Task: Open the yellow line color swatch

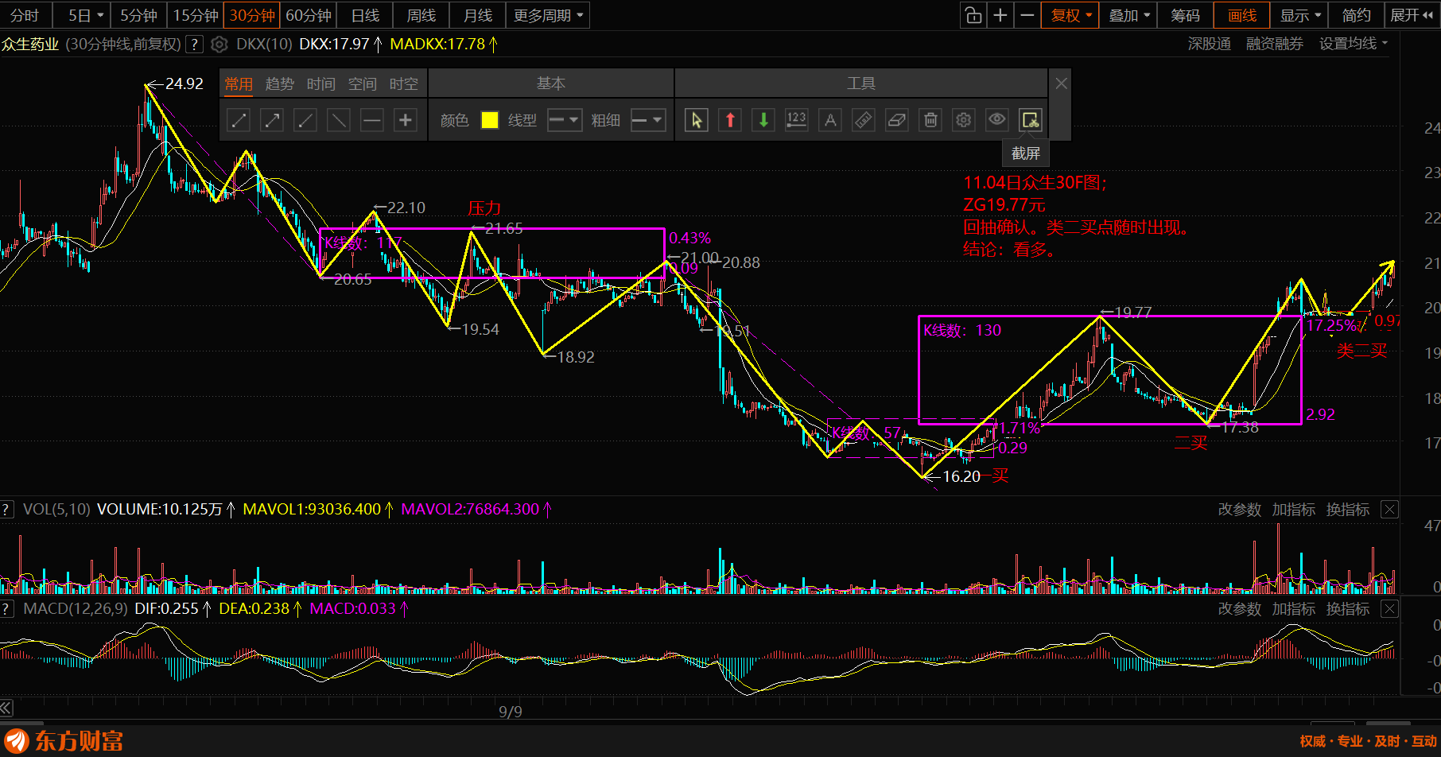Action: pos(490,120)
